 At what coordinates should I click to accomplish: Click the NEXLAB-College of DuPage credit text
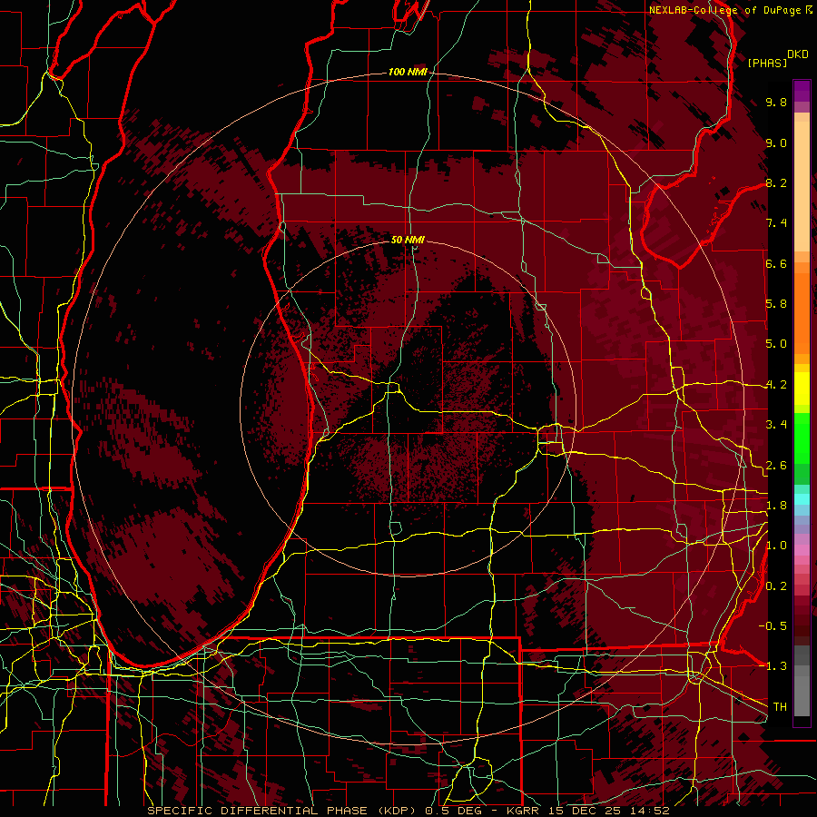tap(724, 10)
